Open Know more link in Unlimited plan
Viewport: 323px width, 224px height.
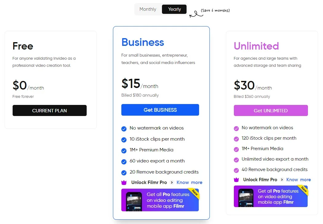[x=298, y=180]
